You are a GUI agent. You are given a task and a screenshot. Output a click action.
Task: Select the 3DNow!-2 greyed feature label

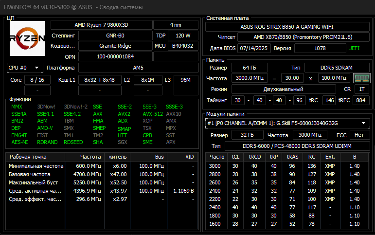(x=75, y=107)
